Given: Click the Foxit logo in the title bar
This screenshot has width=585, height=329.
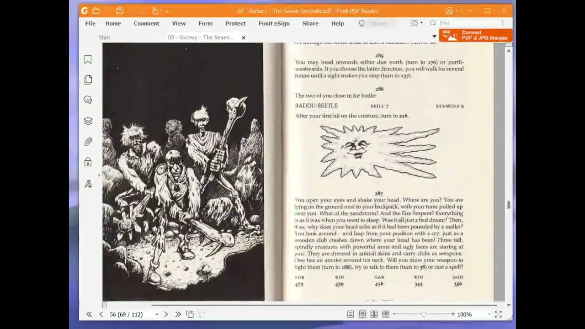Looking at the screenshot, I should 85,11.
